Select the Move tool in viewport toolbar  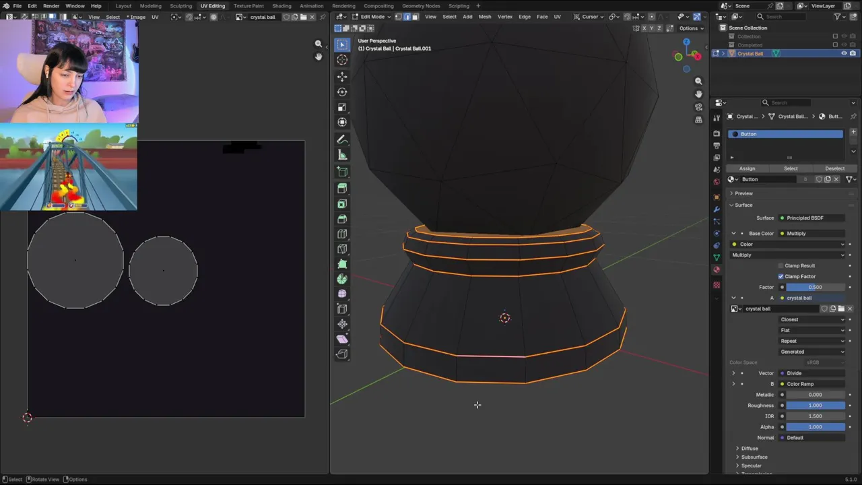pyautogui.click(x=342, y=77)
